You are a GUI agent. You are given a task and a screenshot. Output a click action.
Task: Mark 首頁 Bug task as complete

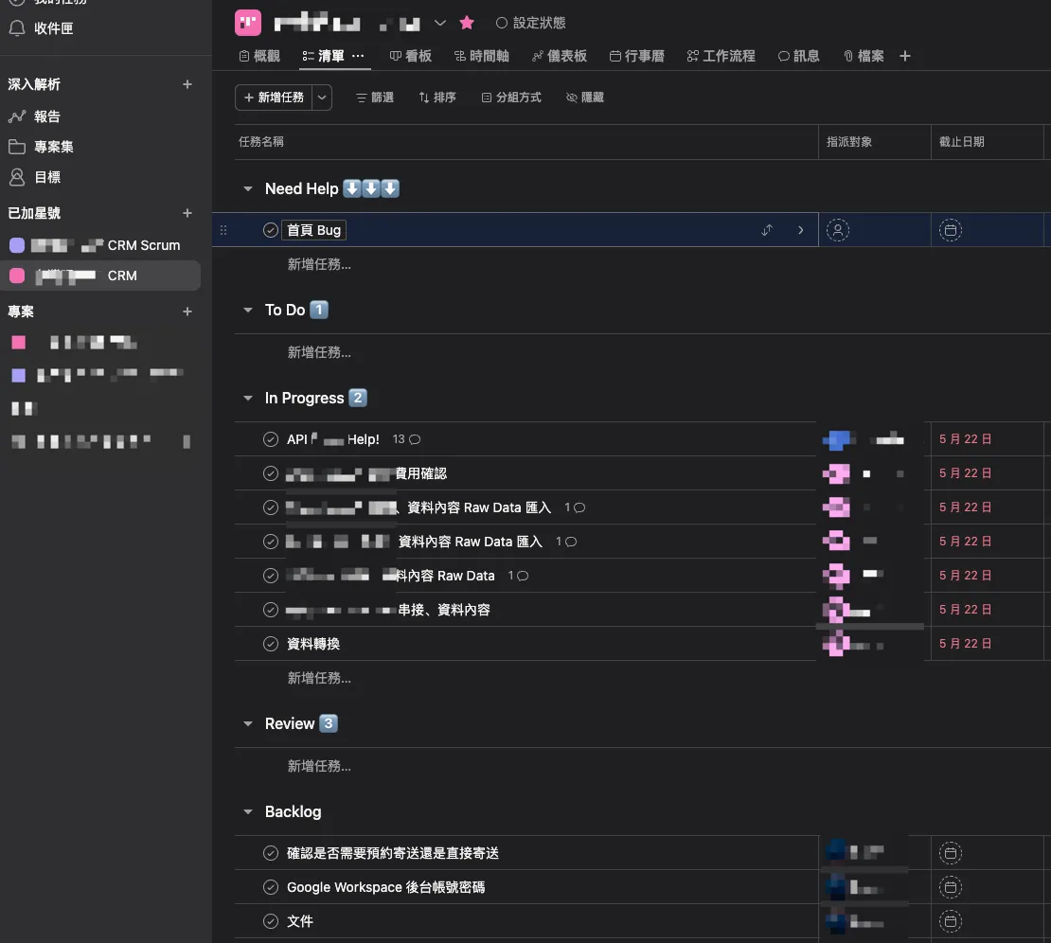[x=271, y=230]
